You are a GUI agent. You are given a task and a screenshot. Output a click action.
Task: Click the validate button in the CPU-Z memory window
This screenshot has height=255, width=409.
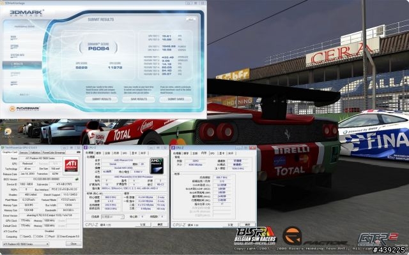click(231, 224)
